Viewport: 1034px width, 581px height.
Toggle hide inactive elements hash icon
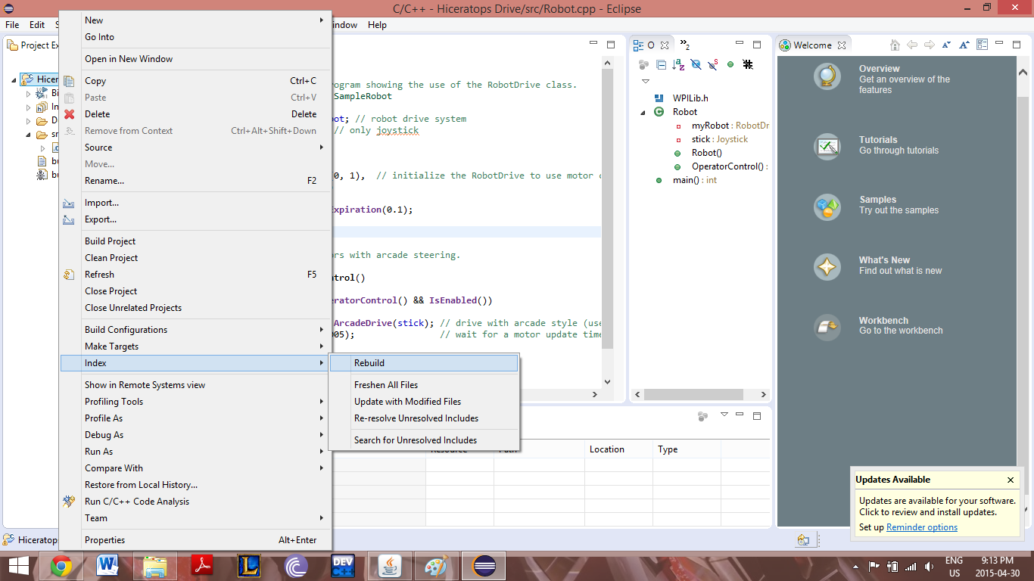pos(748,65)
